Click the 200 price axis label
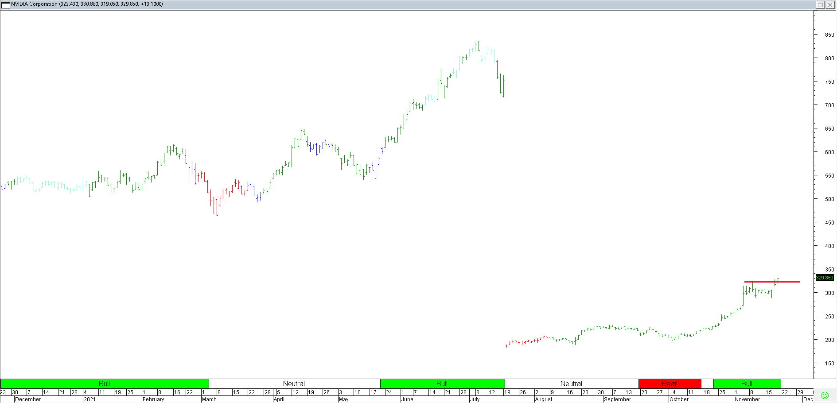Screen dimensions: 837x403 (829, 340)
